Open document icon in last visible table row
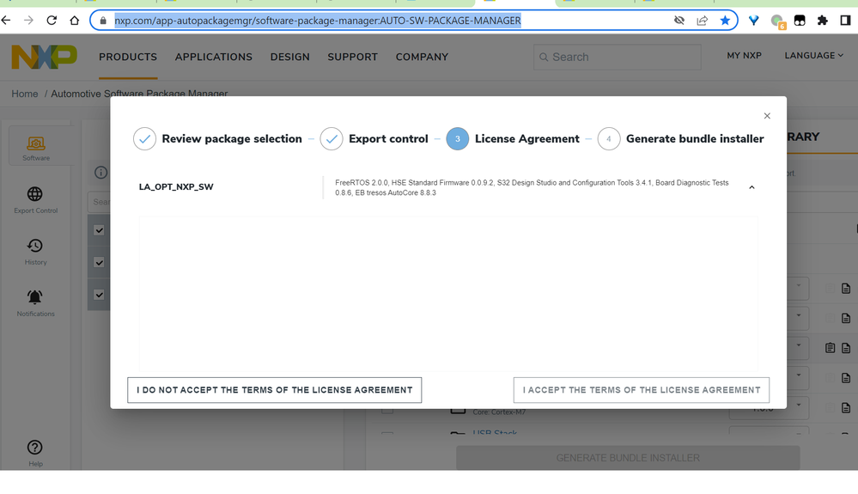 point(846,407)
